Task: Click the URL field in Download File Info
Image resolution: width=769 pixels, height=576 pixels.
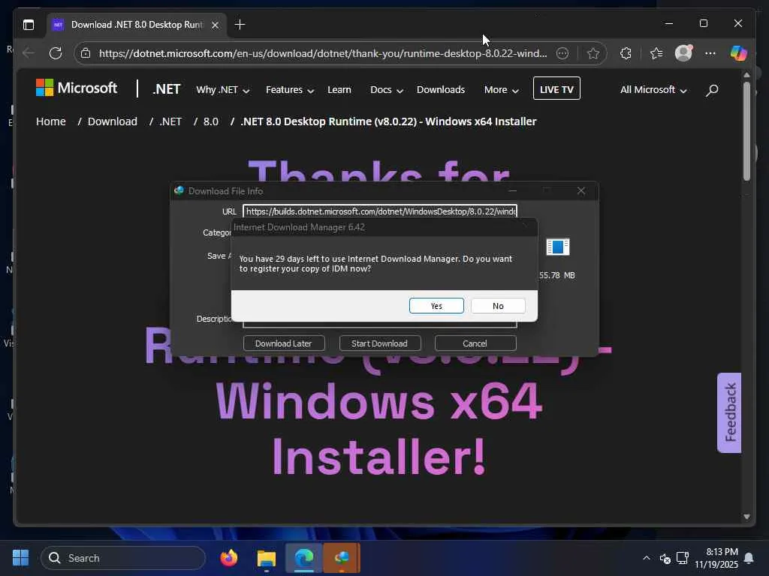Action: (380, 211)
